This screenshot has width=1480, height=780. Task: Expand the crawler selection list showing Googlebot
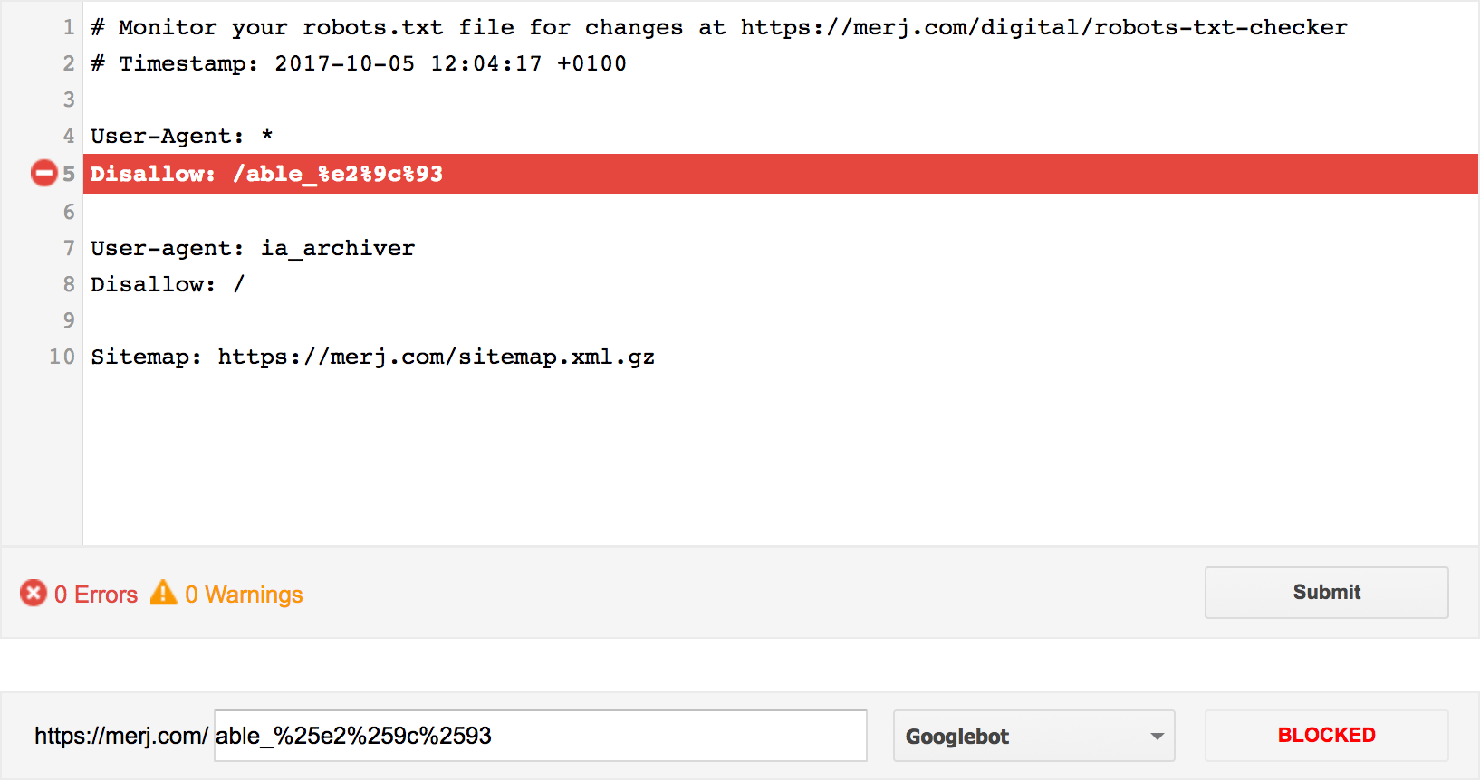[x=1033, y=736]
